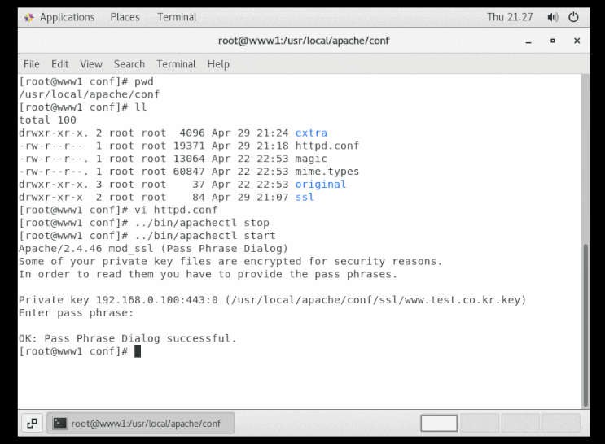Image resolution: width=605 pixels, height=444 pixels.
Task: Click the power icon in top panel
Action: click(573, 17)
